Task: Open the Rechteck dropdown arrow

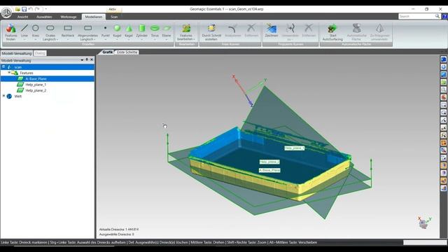Action: (68, 39)
